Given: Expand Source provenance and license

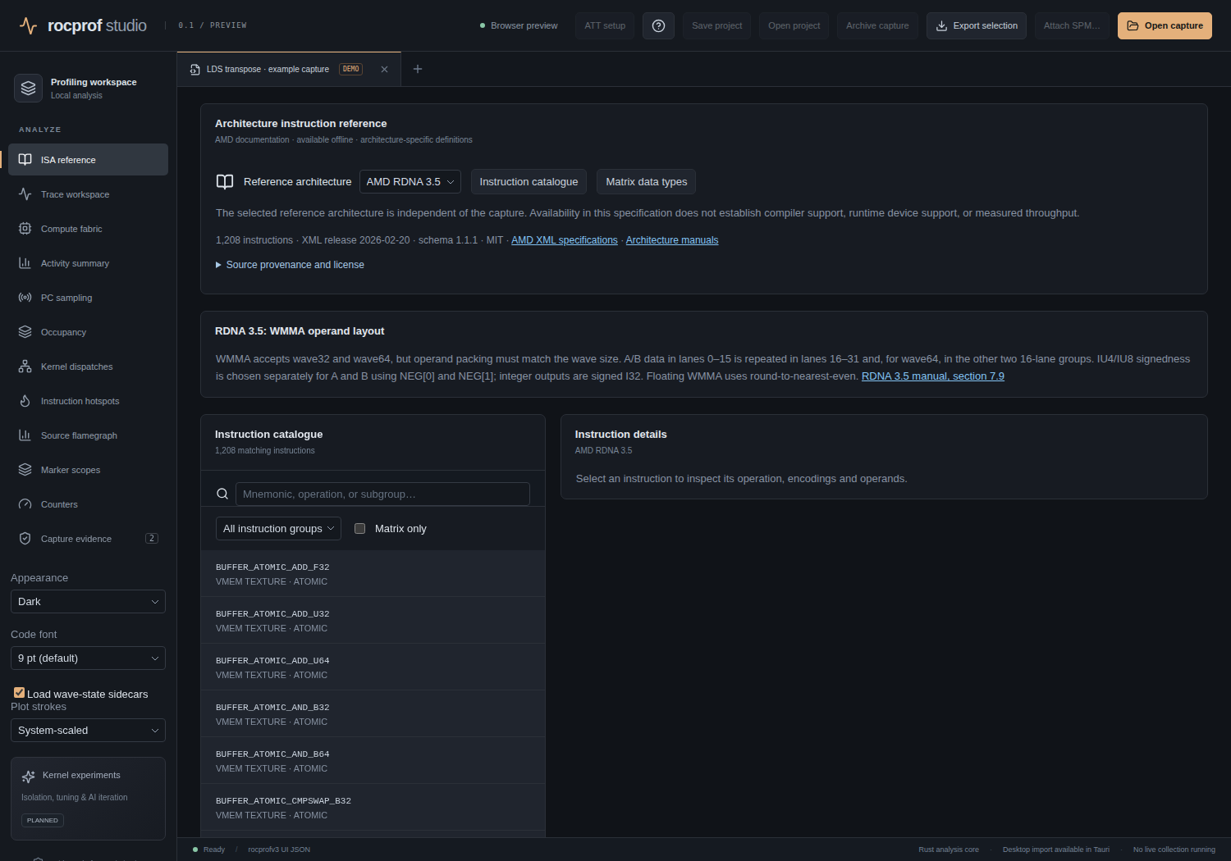Looking at the screenshot, I should pyautogui.click(x=290, y=265).
